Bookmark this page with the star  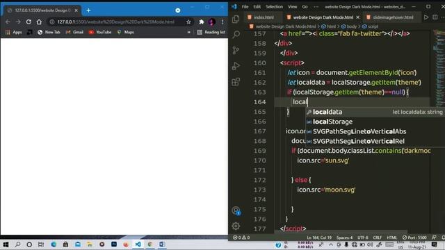click(188, 22)
